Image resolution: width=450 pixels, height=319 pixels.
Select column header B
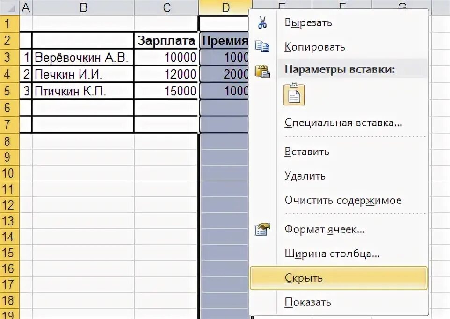[x=83, y=8]
